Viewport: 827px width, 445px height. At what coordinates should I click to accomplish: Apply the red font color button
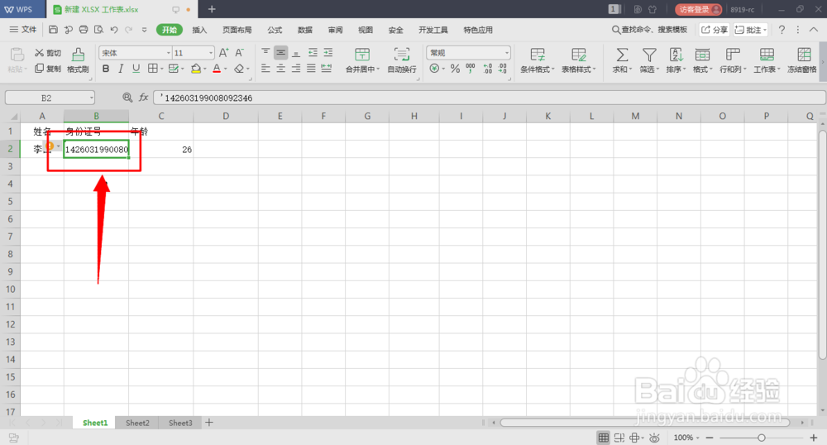217,69
